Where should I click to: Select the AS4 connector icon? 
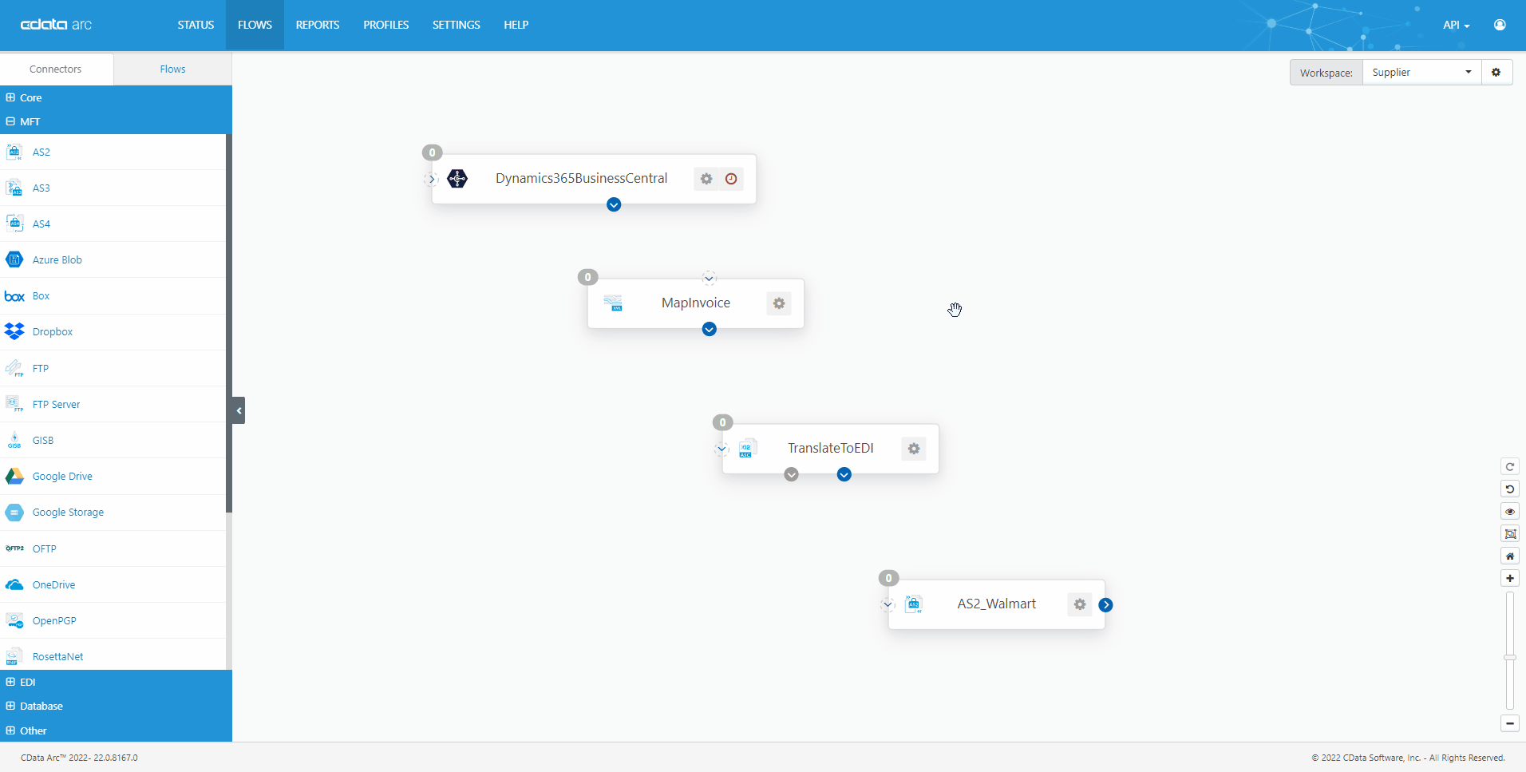click(x=14, y=224)
